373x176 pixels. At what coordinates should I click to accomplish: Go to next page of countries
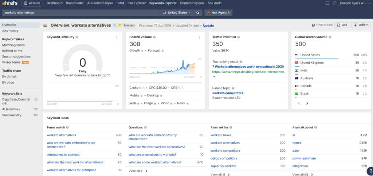(x=307, y=103)
